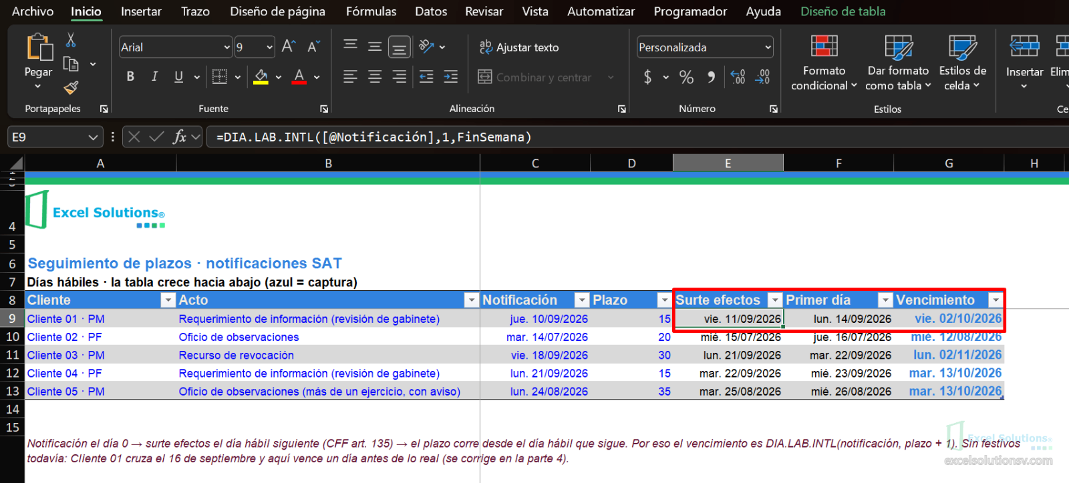Toggle Italic formatting
The height and width of the screenshot is (483, 1069).
[x=154, y=77]
